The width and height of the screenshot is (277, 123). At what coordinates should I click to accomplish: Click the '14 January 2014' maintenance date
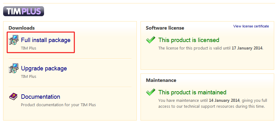click(224, 101)
